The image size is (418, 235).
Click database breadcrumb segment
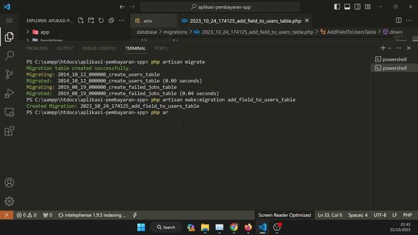146,32
